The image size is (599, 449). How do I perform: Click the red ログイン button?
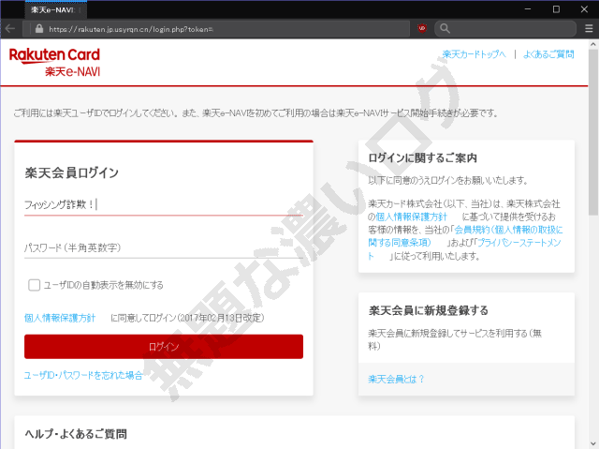(x=164, y=347)
